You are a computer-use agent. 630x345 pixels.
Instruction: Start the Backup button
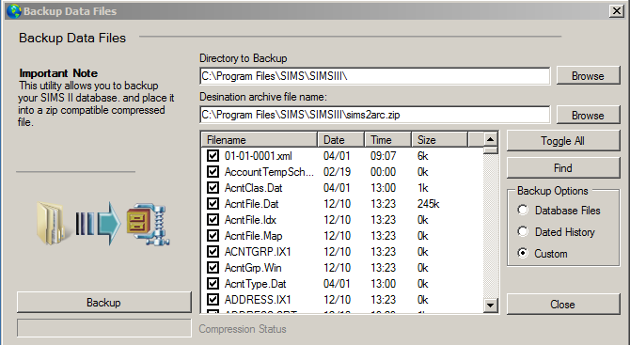[x=104, y=302]
